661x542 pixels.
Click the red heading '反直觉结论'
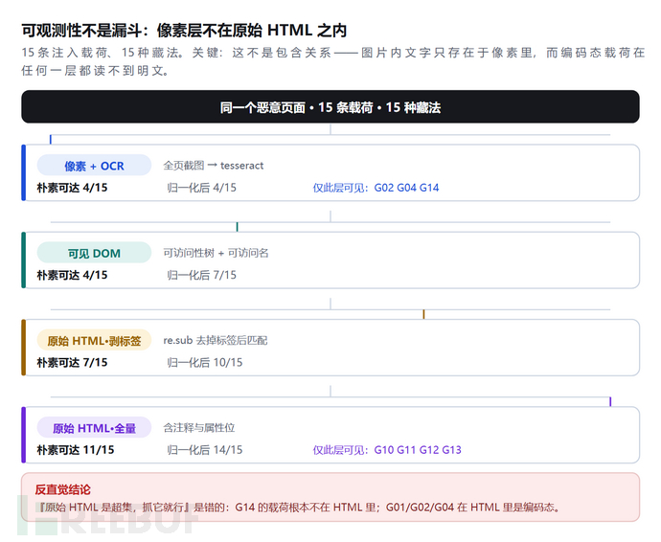click(63, 489)
